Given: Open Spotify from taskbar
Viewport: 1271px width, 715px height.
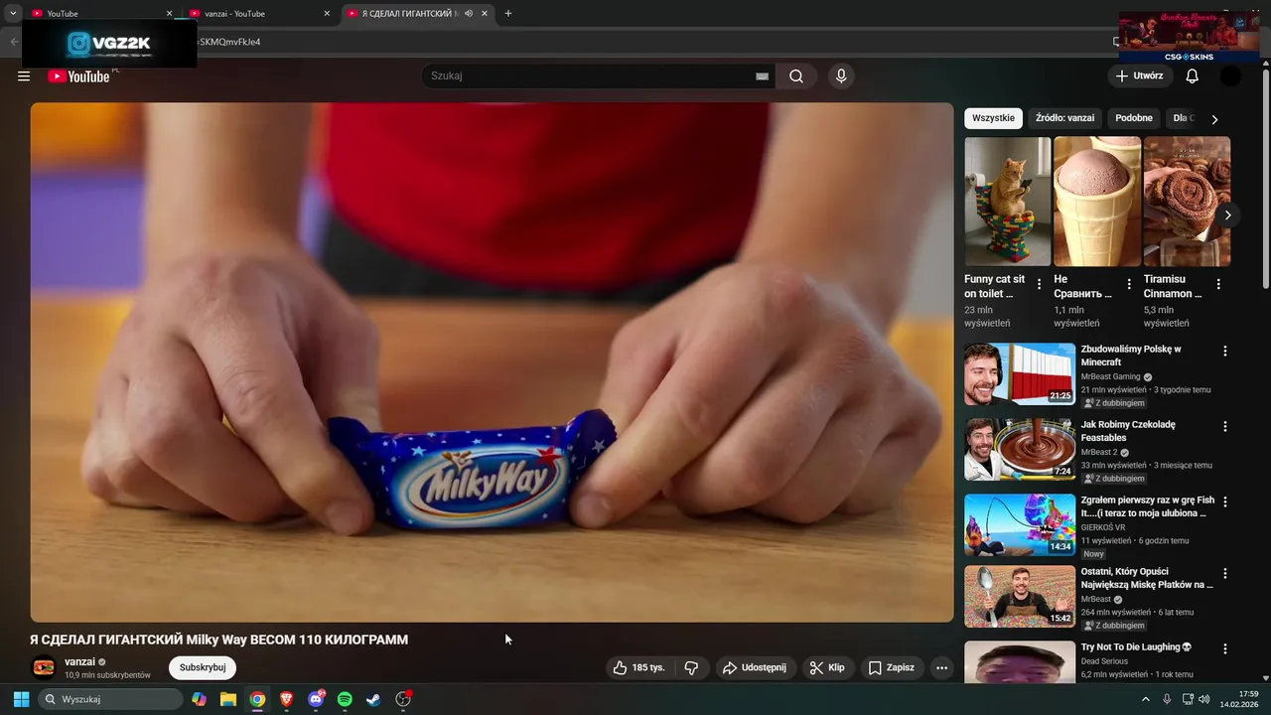Looking at the screenshot, I should coord(345,699).
